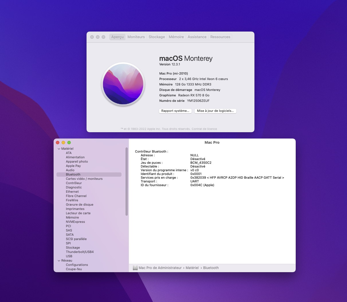Select USB in the sidebar

69,256
